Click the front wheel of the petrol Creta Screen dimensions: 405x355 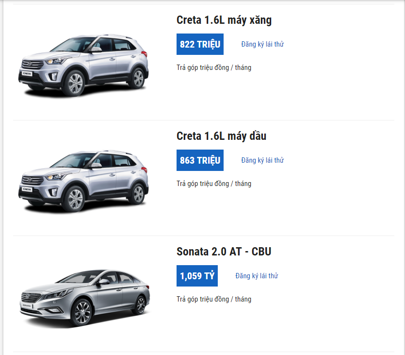point(76,83)
